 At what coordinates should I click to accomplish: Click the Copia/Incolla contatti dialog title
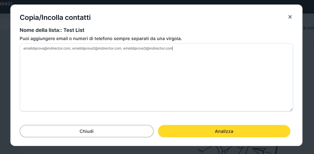coord(55,18)
